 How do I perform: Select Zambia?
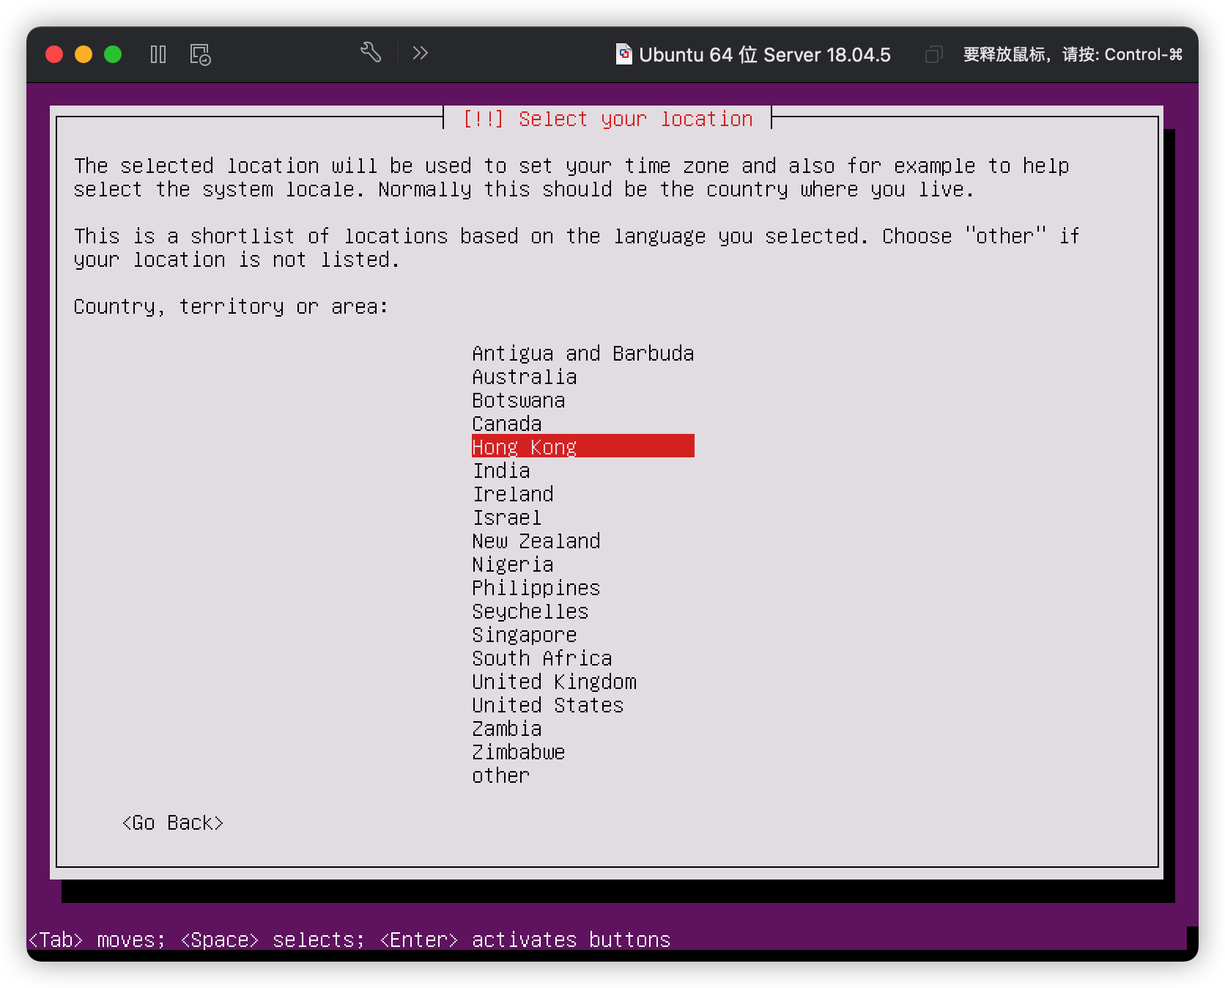(583, 729)
